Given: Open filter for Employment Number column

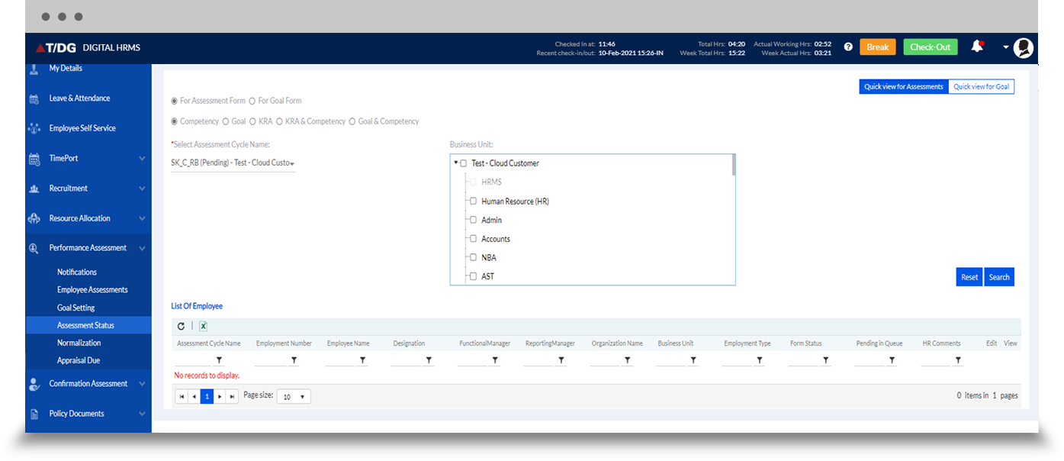Looking at the screenshot, I should point(294,359).
